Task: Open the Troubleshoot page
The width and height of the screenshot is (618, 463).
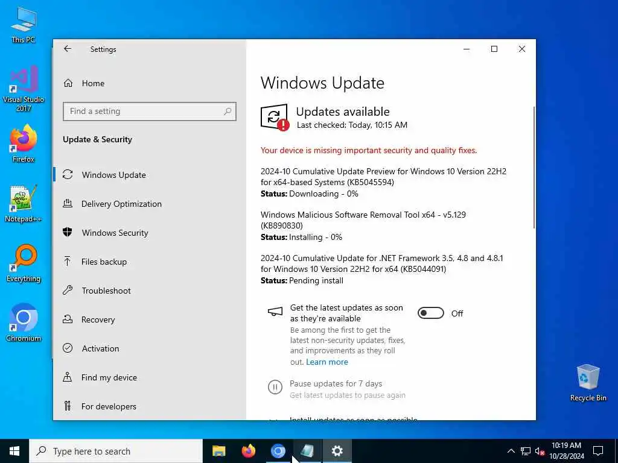Action: pyautogui.click(x=150, y=291)
